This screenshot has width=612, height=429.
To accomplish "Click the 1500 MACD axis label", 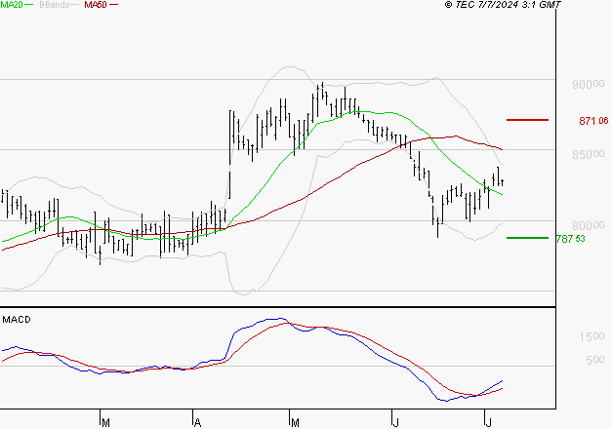I will (592, 336).
